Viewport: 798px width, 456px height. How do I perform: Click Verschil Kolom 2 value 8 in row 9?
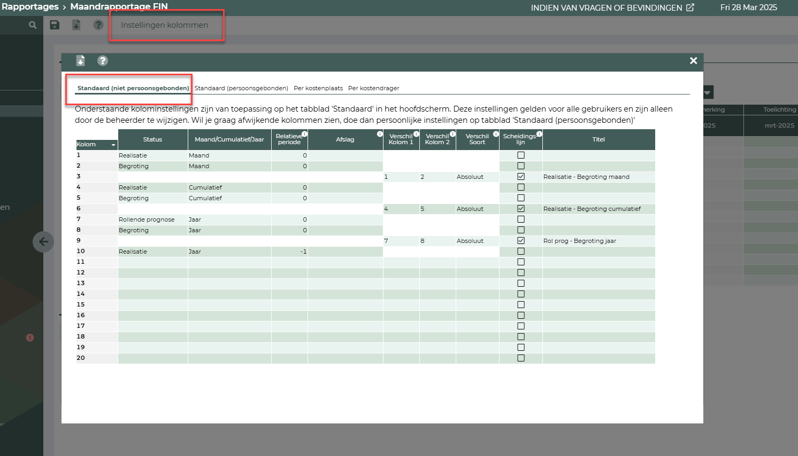tap(438, 241)
